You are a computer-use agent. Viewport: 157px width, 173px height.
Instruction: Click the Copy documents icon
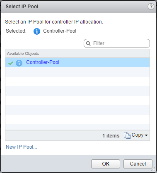pos(127,135)
